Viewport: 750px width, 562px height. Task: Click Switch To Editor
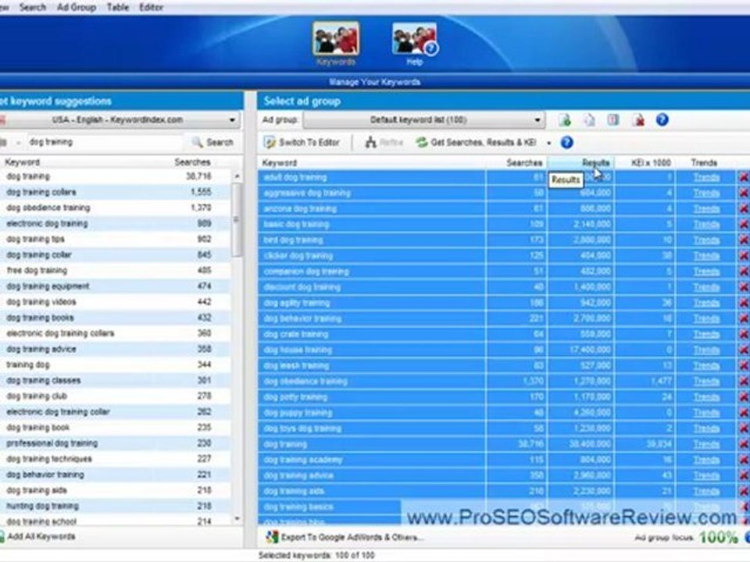tap(302, 142)
